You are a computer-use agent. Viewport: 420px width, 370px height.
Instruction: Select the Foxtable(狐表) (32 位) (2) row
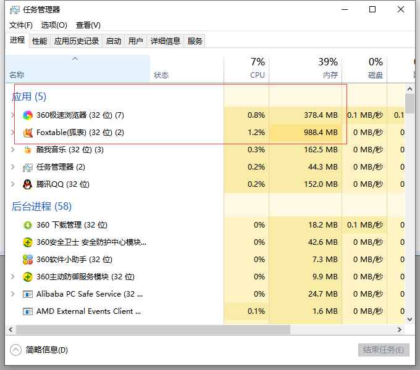[205, 133]
